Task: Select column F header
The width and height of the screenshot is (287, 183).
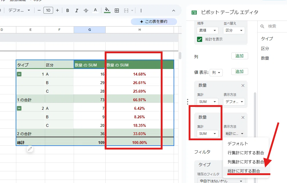Action: click(59, 30)
